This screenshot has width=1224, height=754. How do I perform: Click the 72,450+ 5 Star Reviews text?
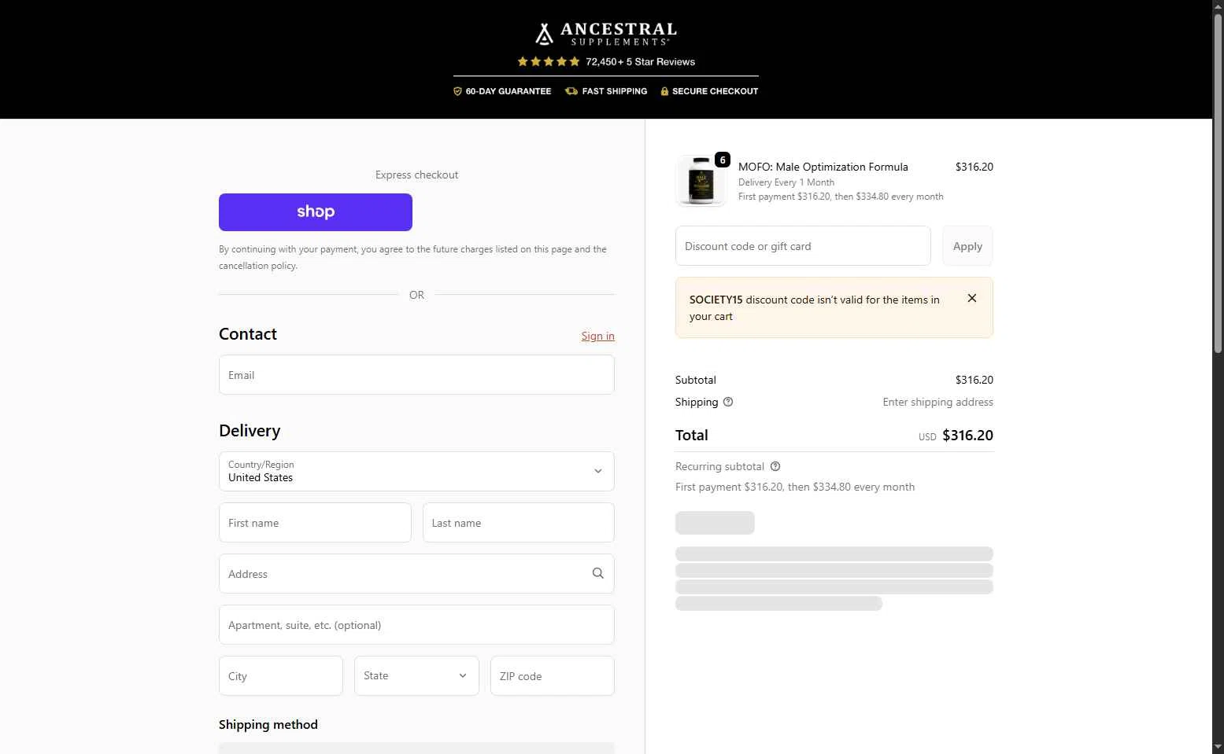click(640, 61)
